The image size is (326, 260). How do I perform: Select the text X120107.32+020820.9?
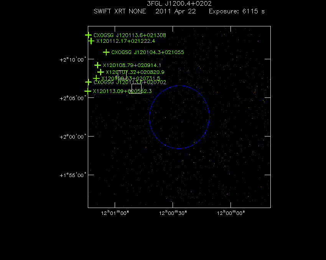tap(135, 72)
